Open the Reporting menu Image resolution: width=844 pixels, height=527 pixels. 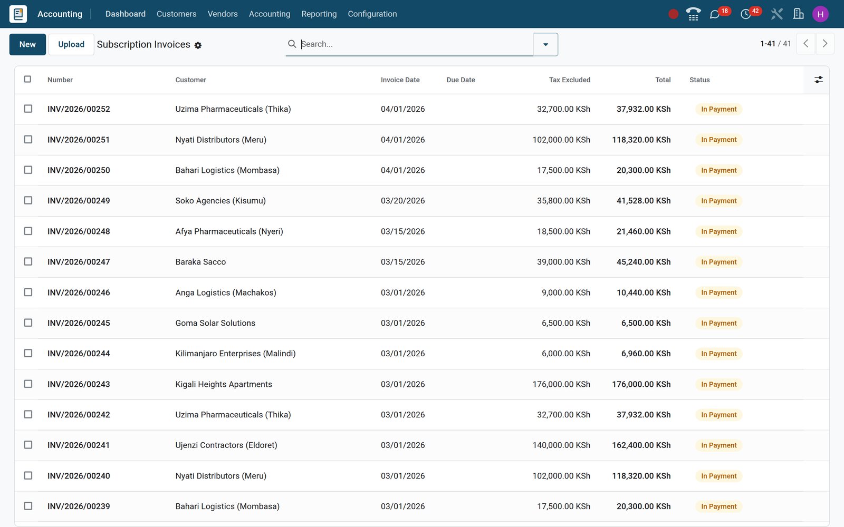(x=319, y=14)
